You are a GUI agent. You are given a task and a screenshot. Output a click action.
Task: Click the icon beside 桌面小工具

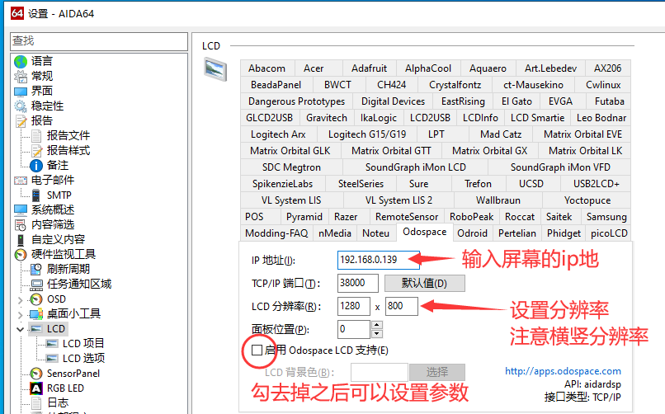[36, 314]
